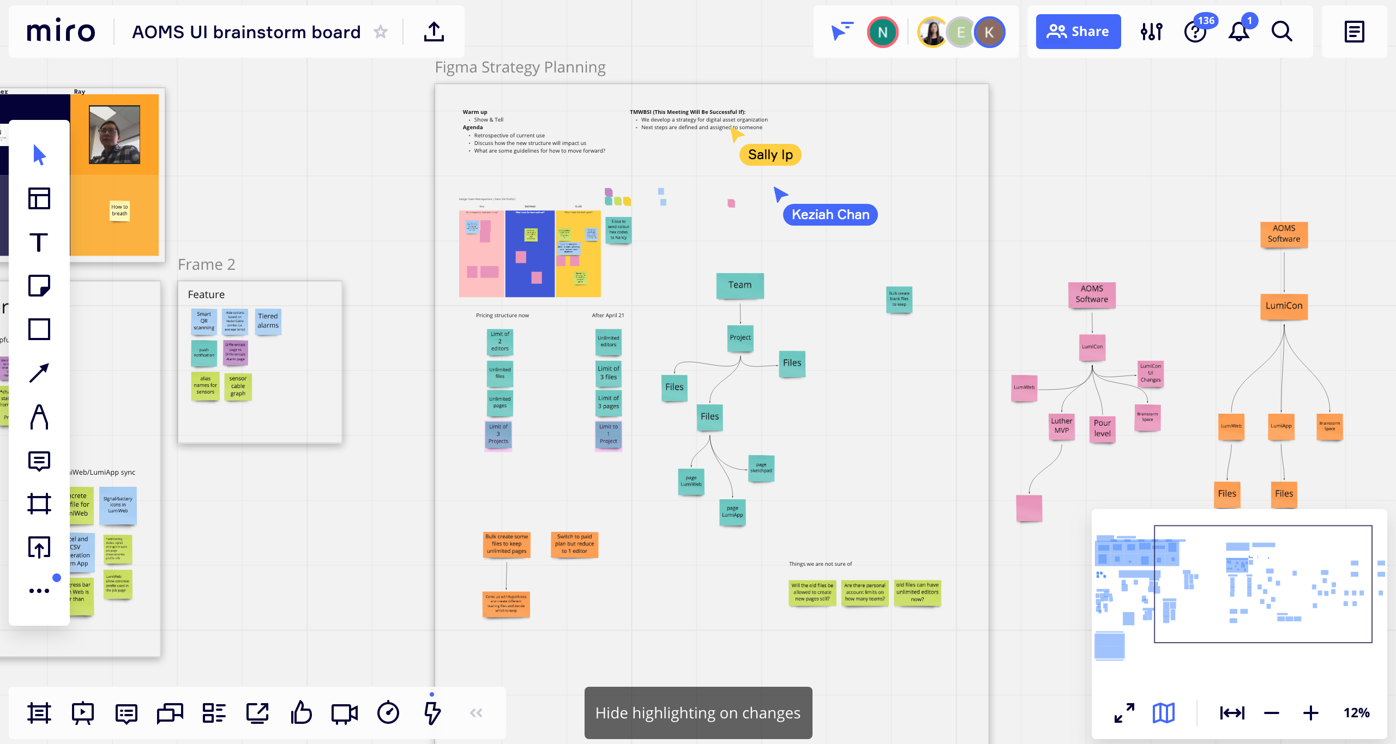Open the notes panel
Screen dimensions: 1396x744
[x=1355, y=32]
